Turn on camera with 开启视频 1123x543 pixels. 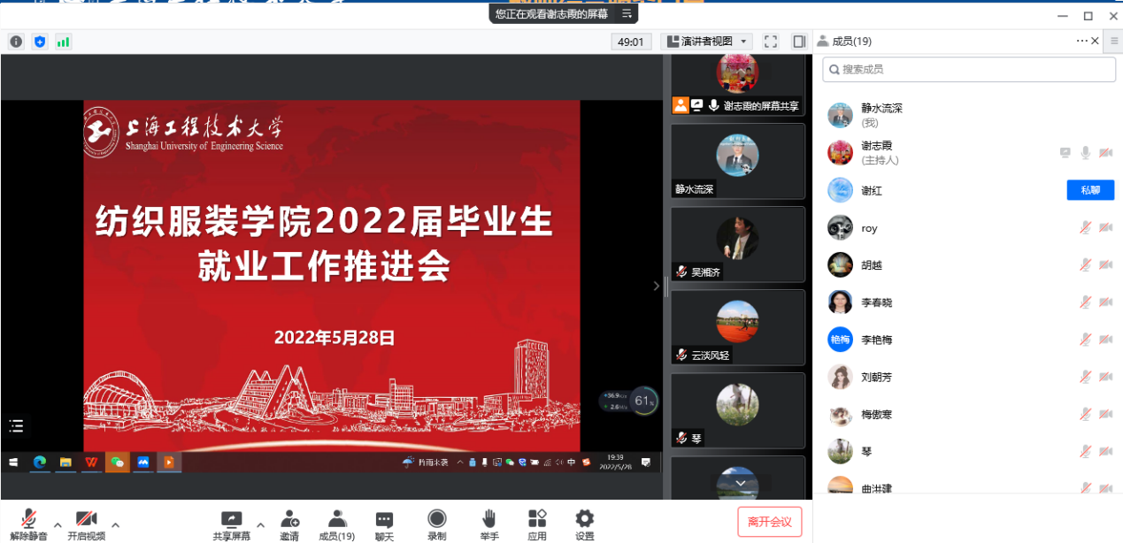pos(86,519)
